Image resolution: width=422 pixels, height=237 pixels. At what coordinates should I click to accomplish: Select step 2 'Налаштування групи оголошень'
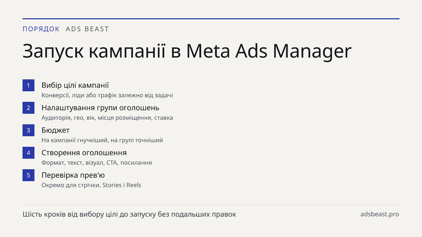click(x=100, y=108)
